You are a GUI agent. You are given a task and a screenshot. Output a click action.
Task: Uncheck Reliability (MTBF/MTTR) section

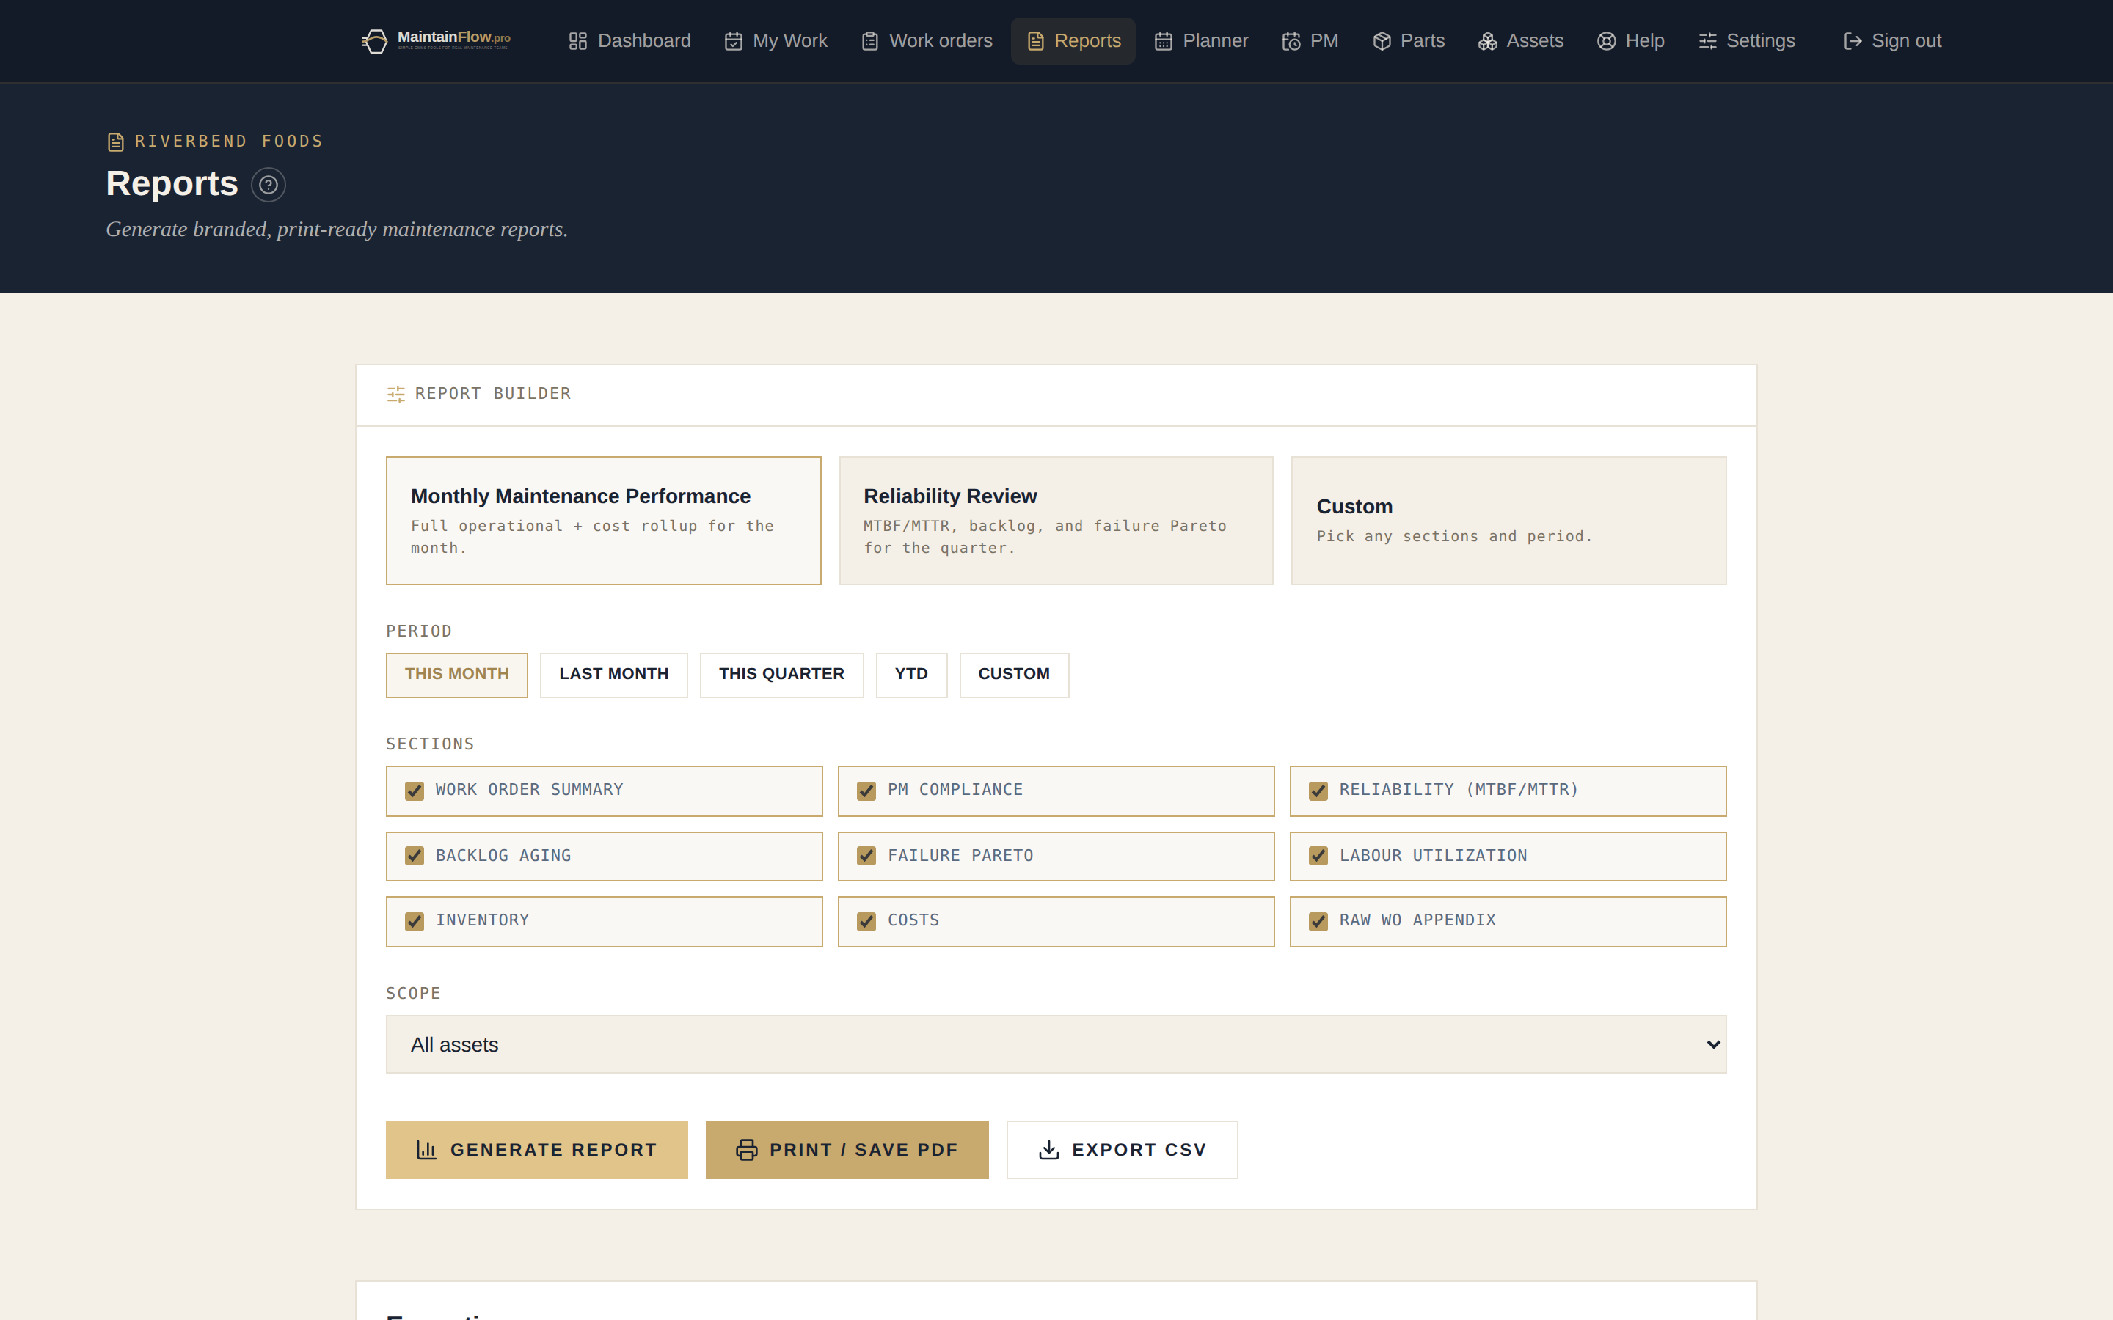[x=1318, y=791]
